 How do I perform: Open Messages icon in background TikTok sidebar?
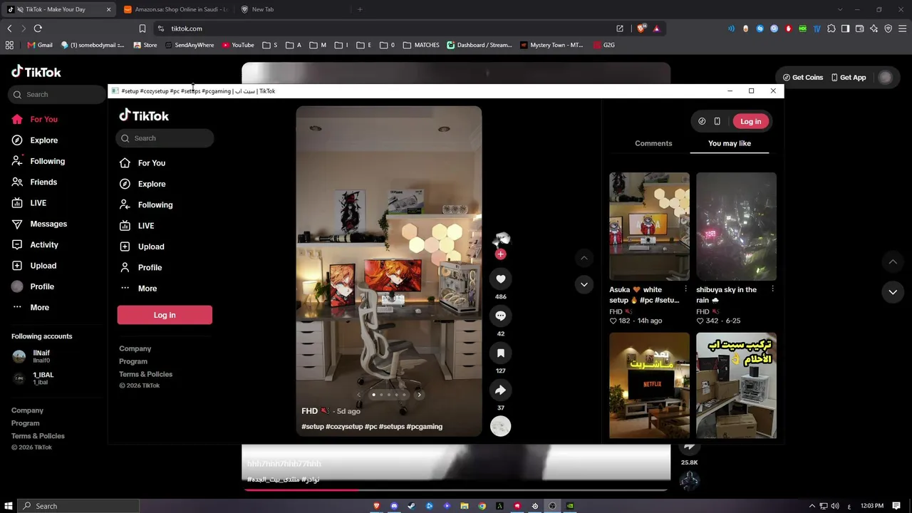[x=17, y=224]
